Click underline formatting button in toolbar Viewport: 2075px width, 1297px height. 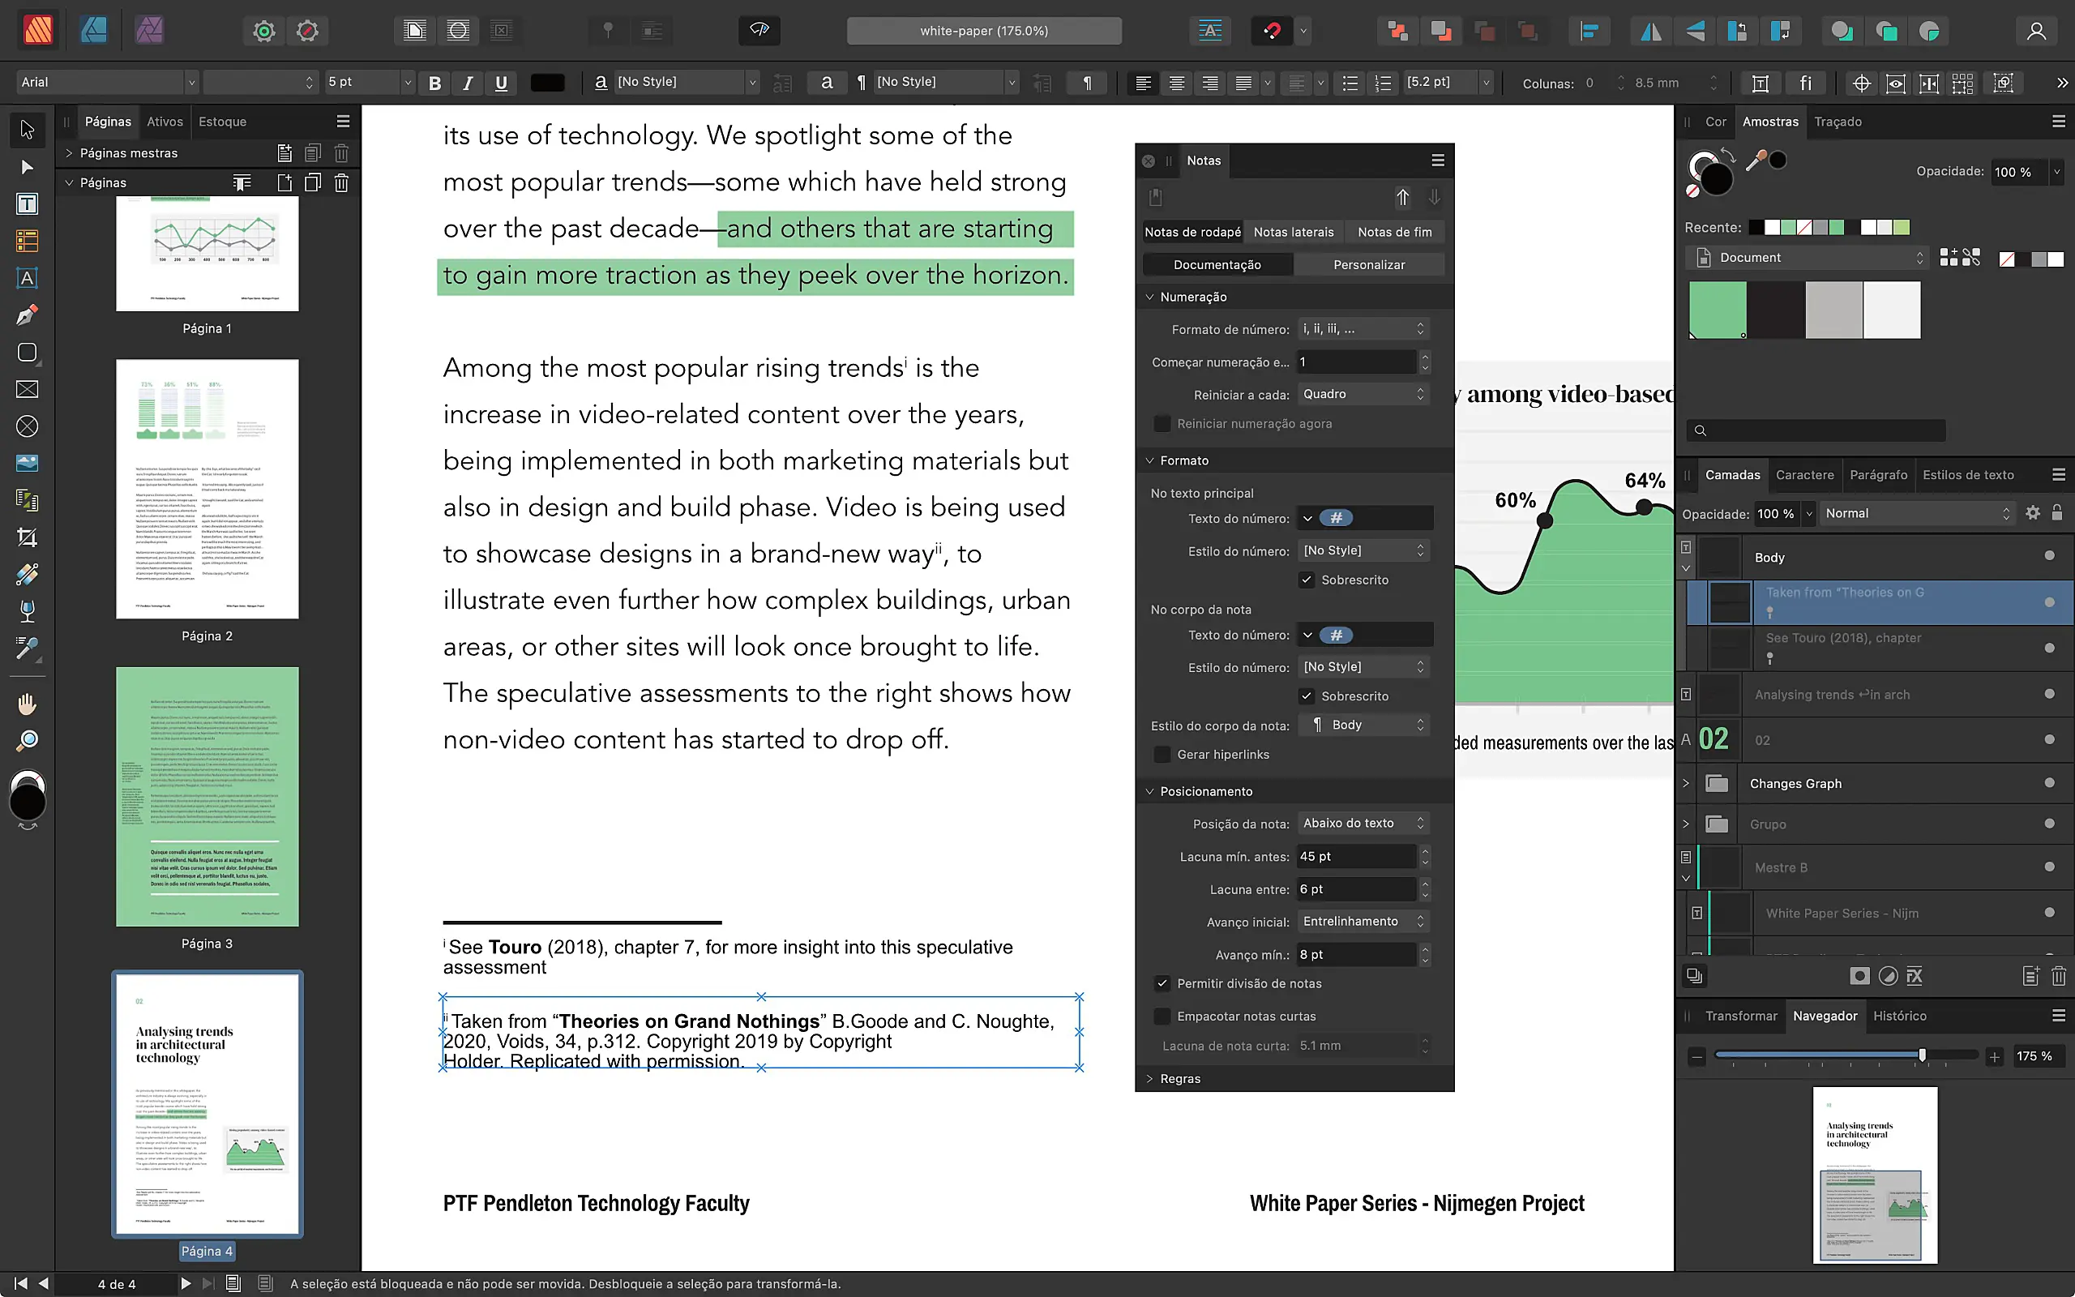point(500,82)
